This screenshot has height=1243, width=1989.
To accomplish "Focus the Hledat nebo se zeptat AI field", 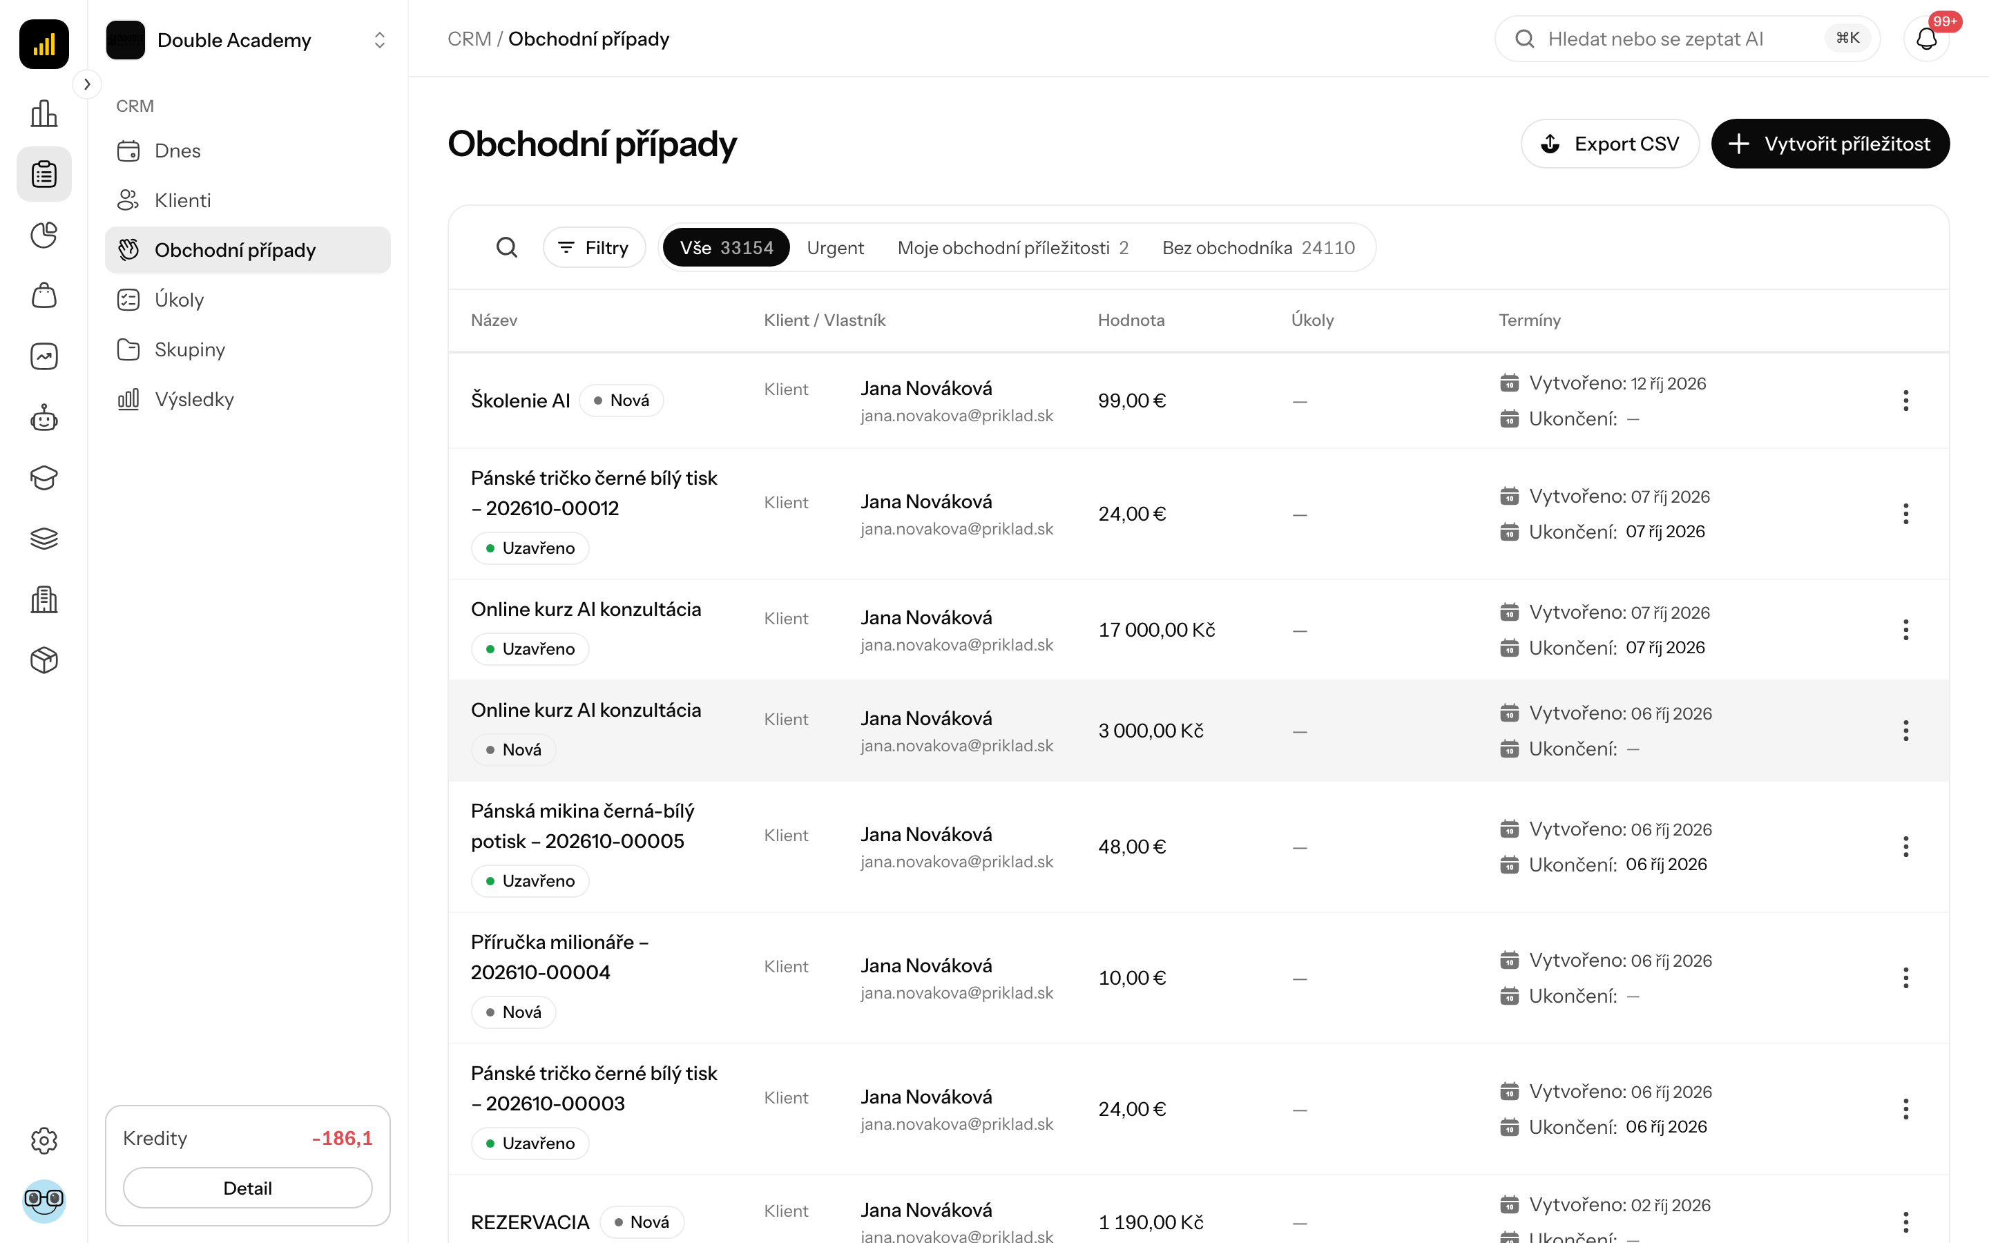I will [1687, 39].
